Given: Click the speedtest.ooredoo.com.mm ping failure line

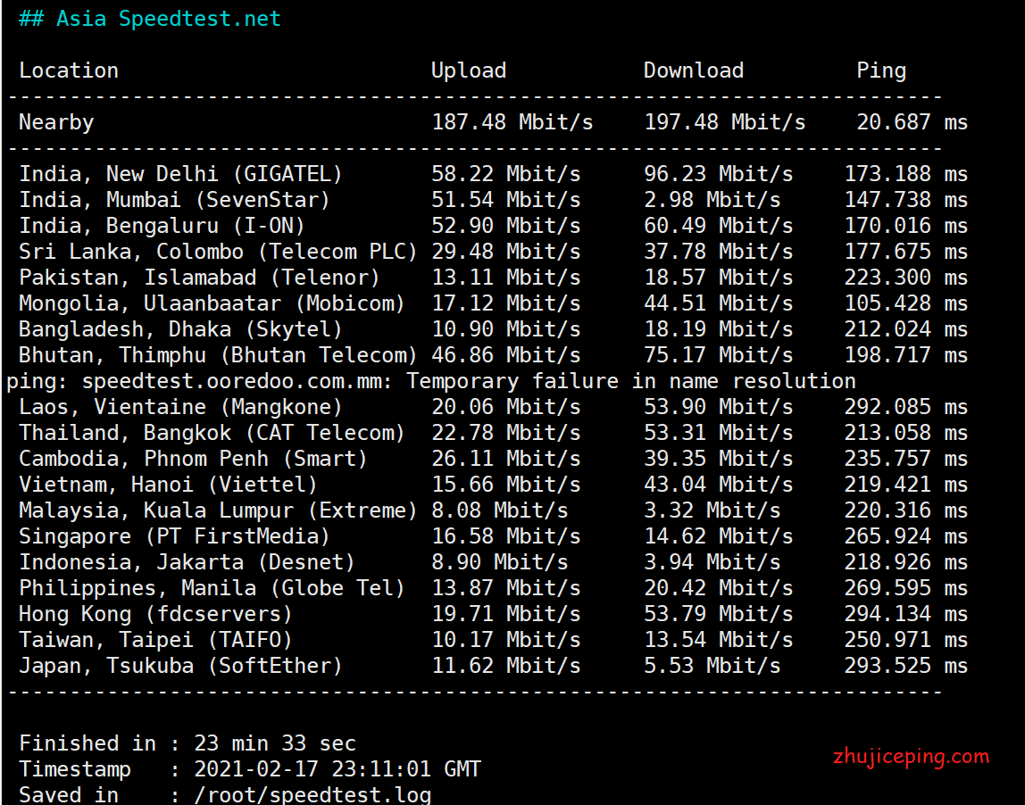Looking at the screenshot, I should tap(431, 381).
